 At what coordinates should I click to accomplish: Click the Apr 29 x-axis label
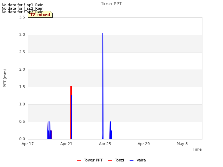point(144,144)
